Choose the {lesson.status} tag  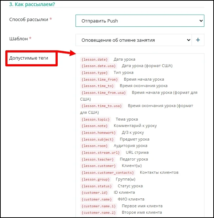(96, 186)
